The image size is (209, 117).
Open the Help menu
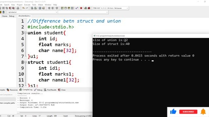[x=55, y=5]
